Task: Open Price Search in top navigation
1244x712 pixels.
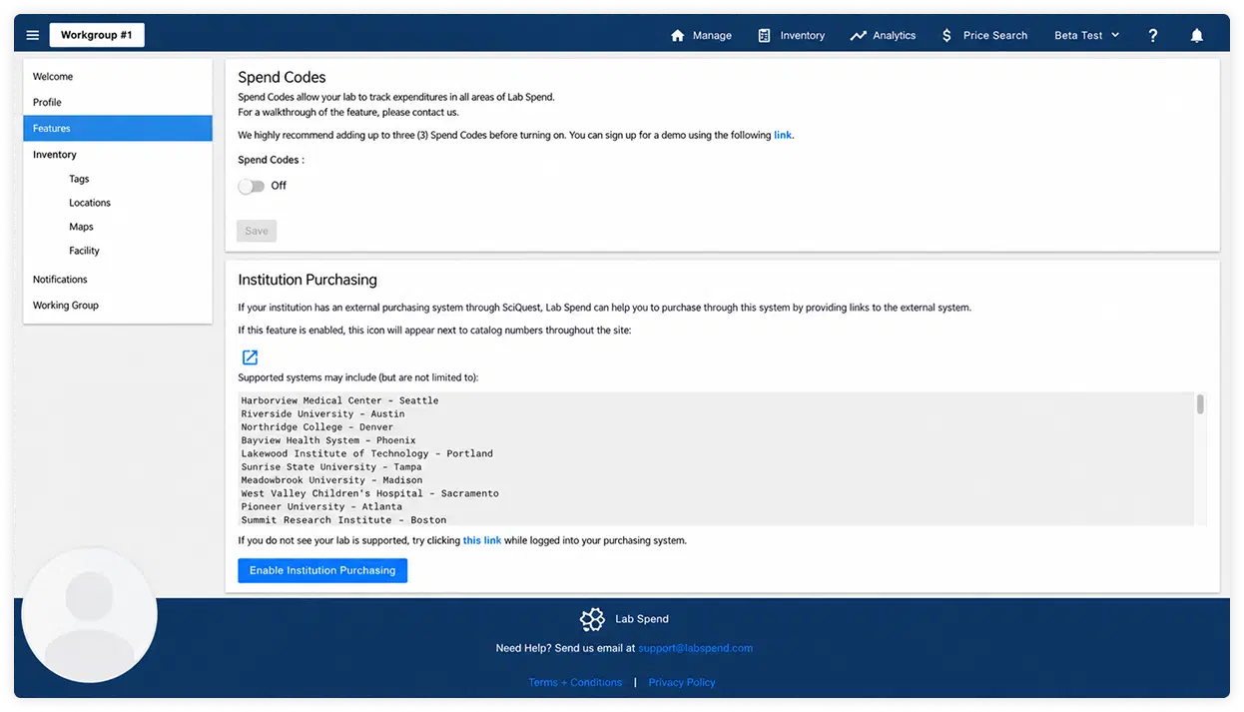Action: (995, 35)
